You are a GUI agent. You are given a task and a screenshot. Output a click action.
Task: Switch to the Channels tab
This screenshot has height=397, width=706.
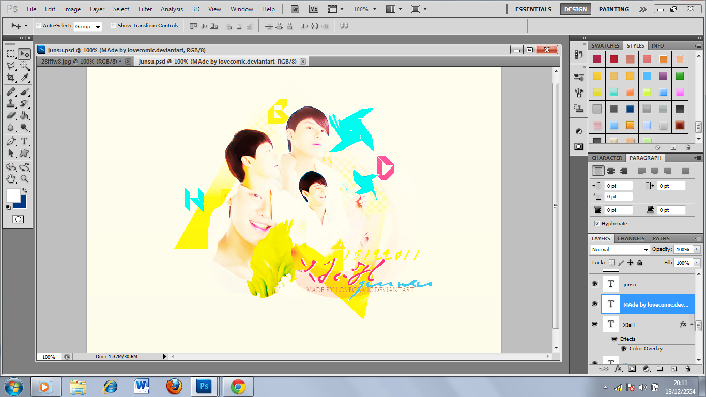tap(631, 239)
